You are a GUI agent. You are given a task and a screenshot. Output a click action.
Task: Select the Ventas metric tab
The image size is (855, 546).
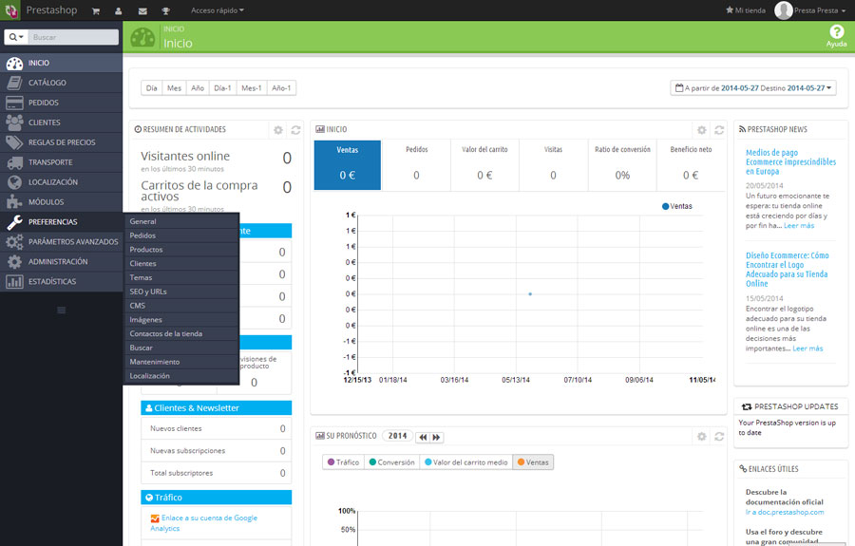click(x=348, y=164)
